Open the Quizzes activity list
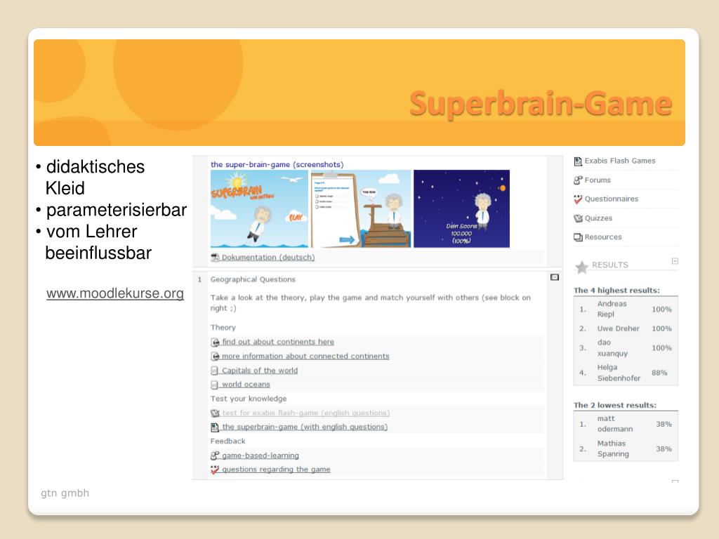Screen dimensions: 719x539 tap(598, 218)
